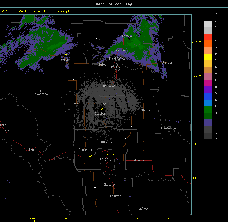Click the RockyMH label
The image size is (228, 222).
65,60
